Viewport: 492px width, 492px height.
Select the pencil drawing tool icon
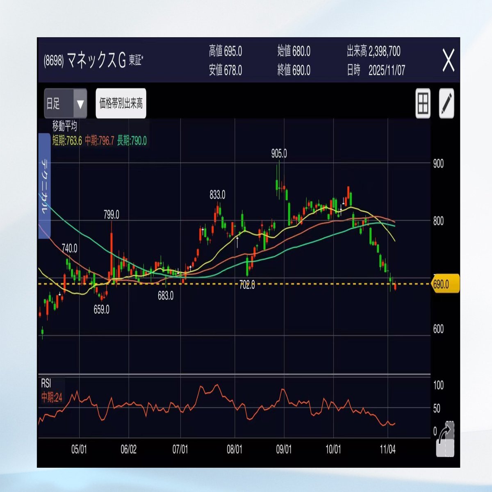[x=446, y=103]
